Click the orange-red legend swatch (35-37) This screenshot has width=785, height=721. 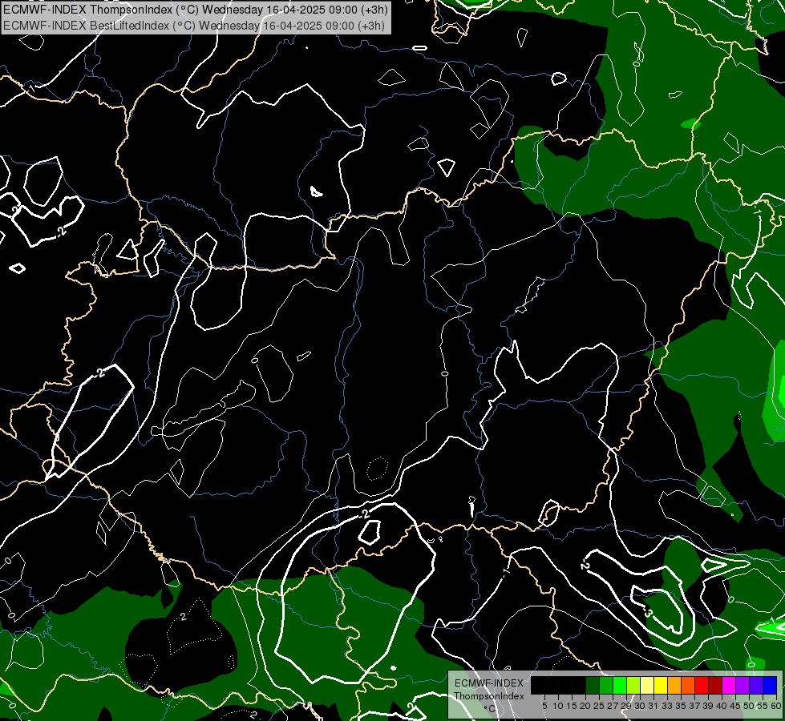pyautogui.click(x=688, y=685)
